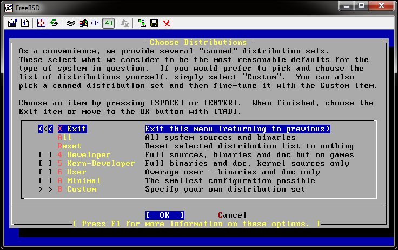Click 'Specify your own distribution set' text
The width and height of the screenshot is (398, 250).
[225, 189]
